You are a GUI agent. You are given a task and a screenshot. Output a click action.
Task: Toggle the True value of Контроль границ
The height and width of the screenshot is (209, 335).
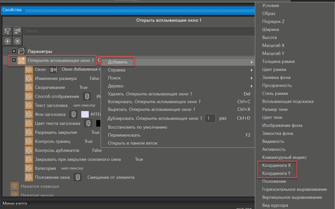tap(88, 141)
